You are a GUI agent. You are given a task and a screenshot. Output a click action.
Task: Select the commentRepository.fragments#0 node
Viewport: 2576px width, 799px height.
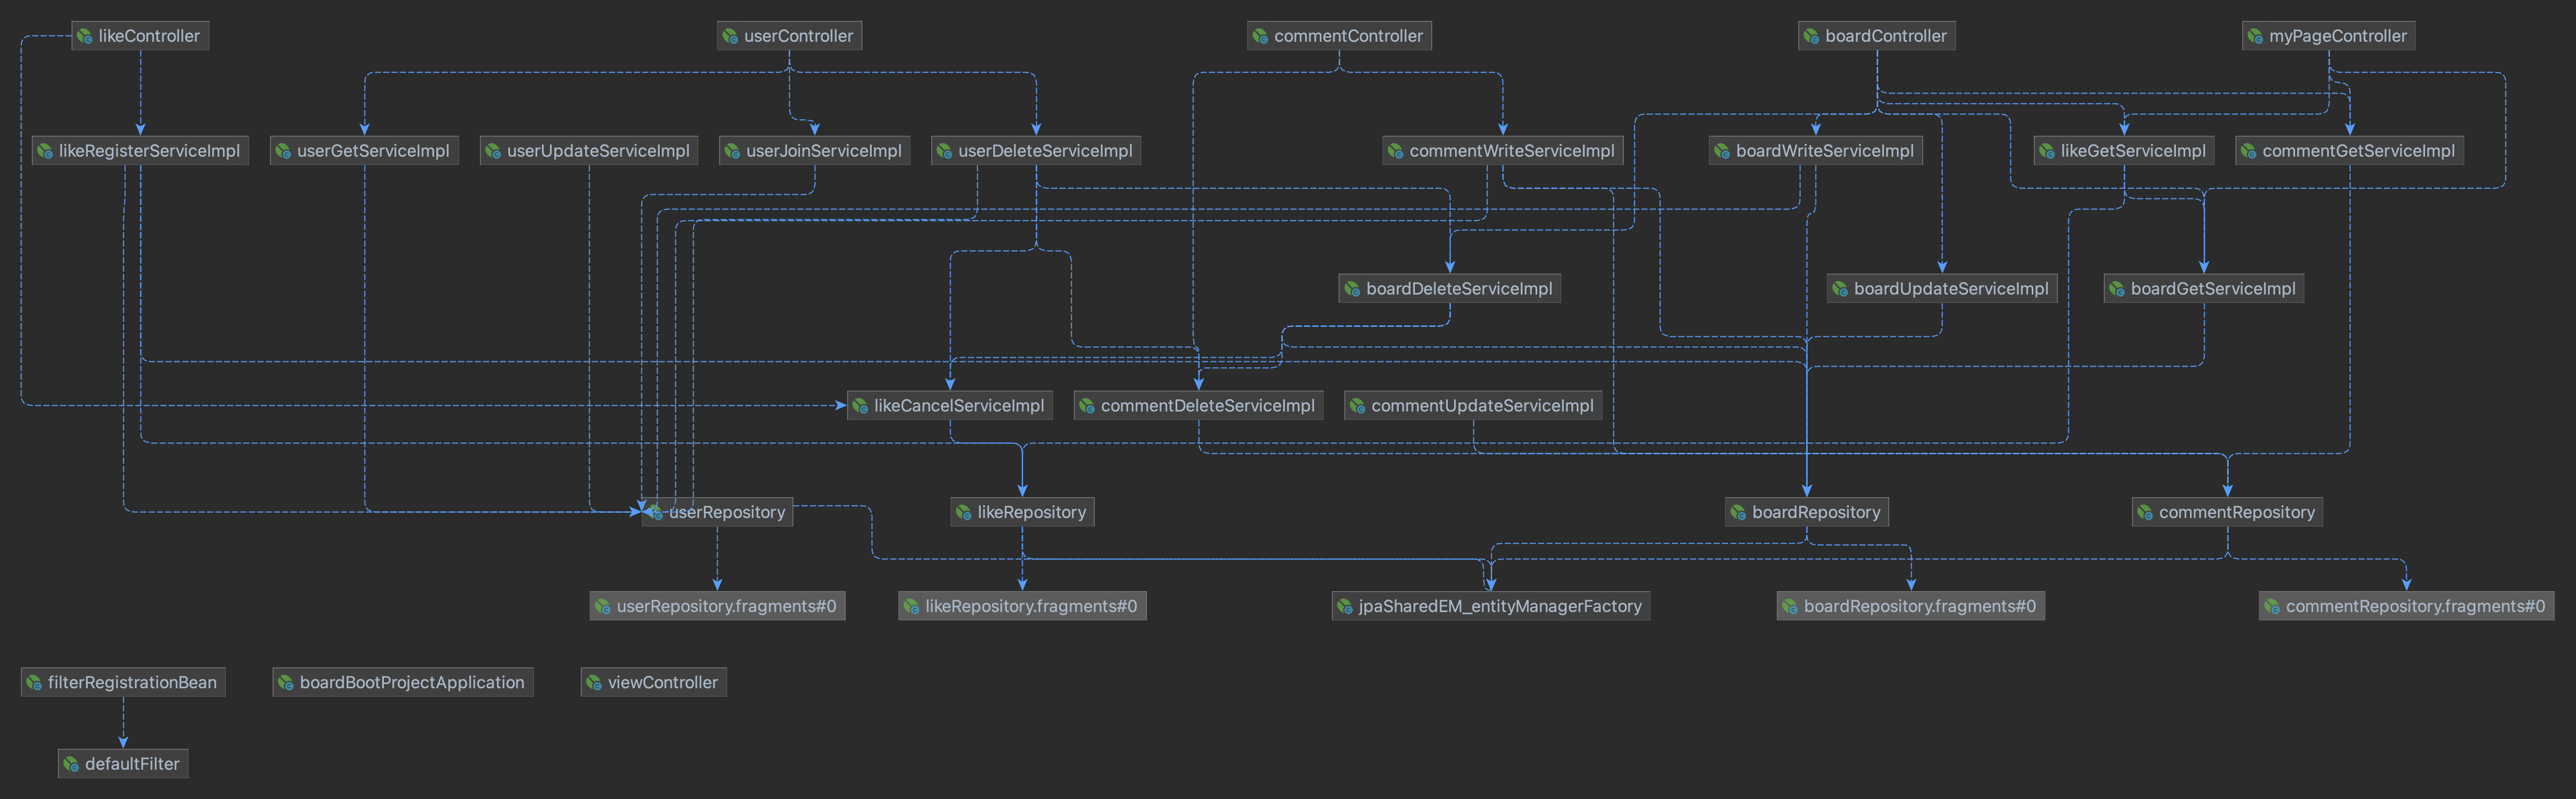(x=2407, y=605)
